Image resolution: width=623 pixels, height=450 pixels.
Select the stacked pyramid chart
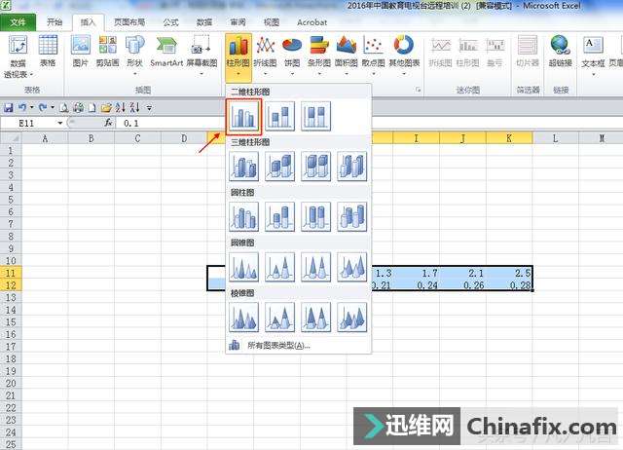pos(279,318)
